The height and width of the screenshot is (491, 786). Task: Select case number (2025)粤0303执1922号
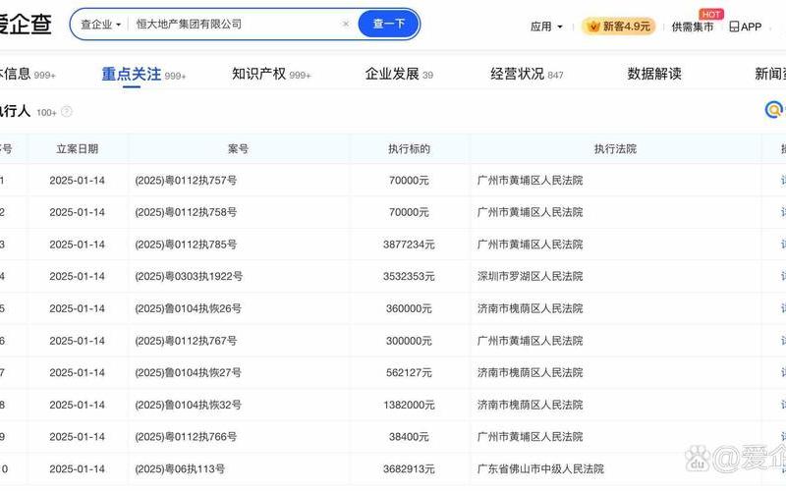(x=189, y=277)
